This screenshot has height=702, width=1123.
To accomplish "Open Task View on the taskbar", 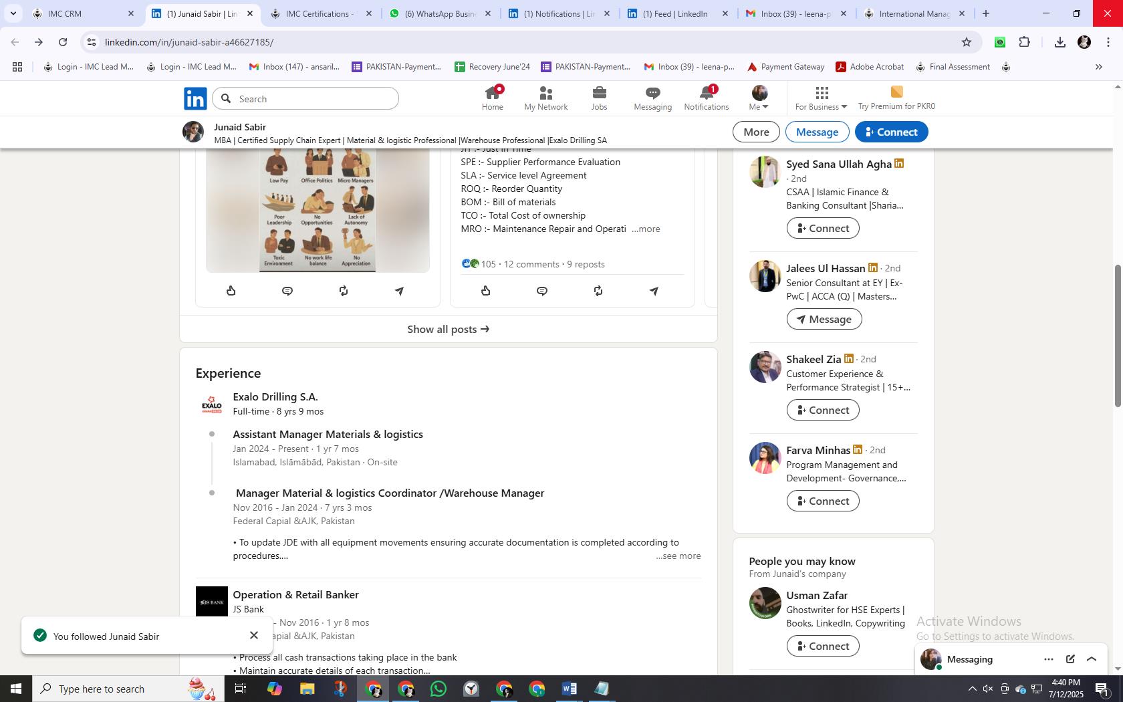I will coord(241,689).
